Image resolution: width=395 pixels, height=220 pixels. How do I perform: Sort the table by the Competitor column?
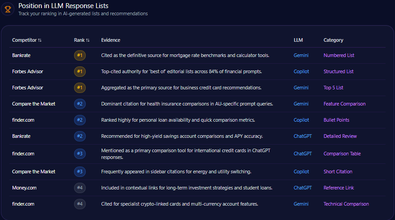[27, 40]
